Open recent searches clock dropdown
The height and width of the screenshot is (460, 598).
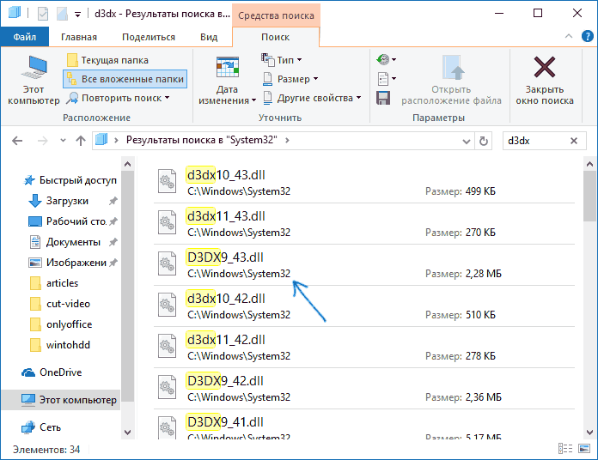(x=387, y=59)
